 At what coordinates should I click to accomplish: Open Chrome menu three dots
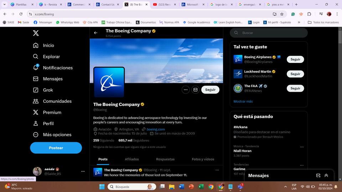click(337, 14)
